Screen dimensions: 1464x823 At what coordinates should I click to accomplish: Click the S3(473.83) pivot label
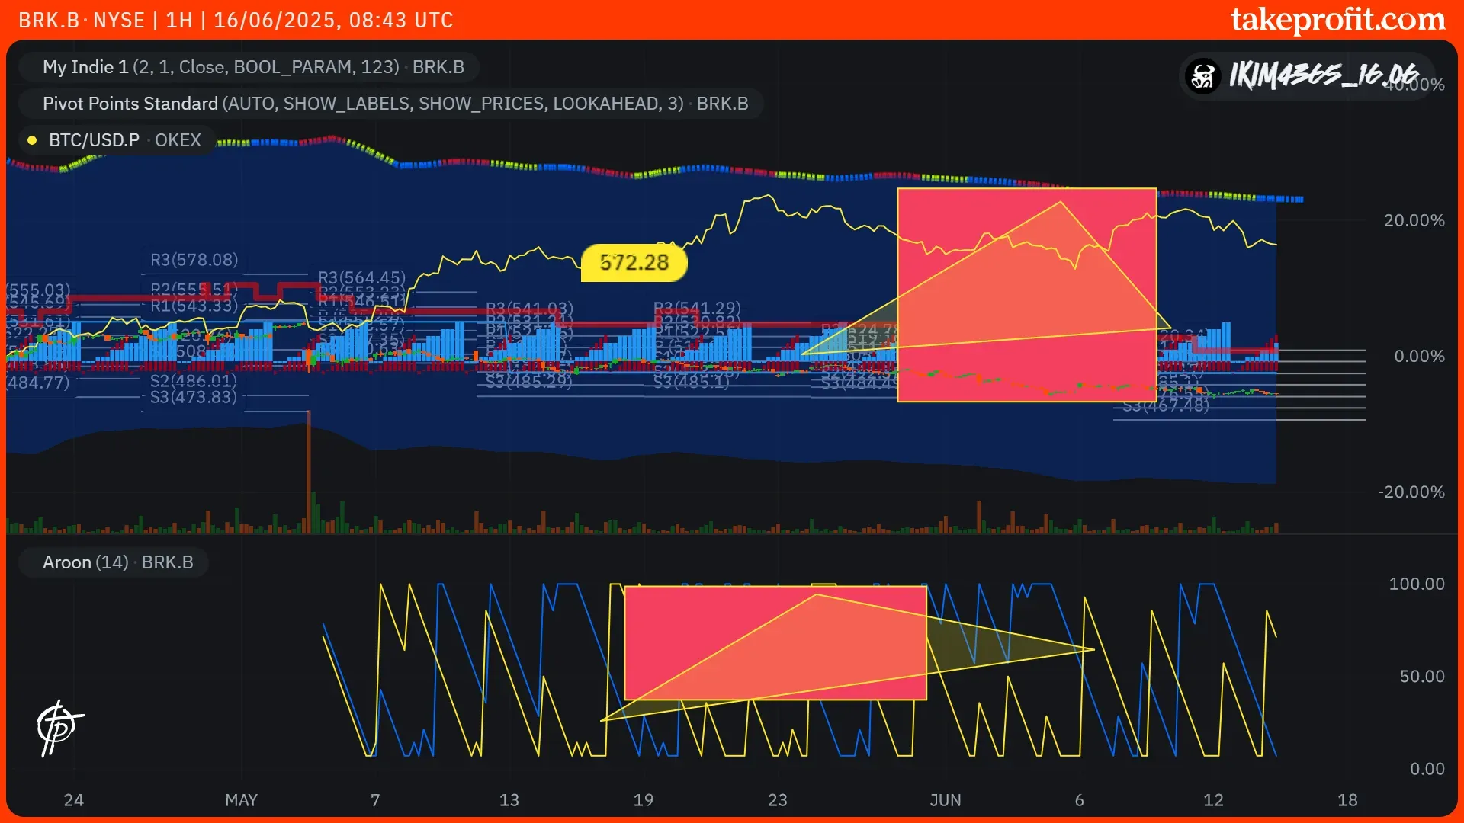coord(193,397)
